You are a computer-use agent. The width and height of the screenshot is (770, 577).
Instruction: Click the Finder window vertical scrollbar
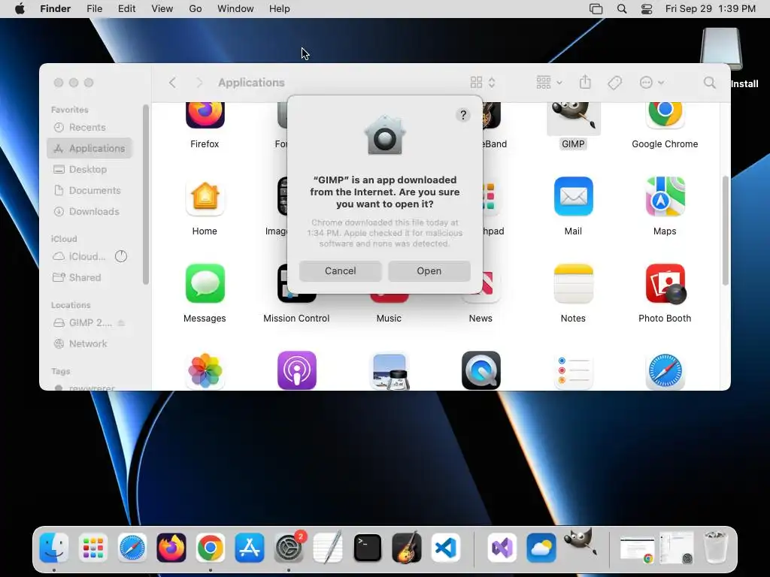coord(725,231)
